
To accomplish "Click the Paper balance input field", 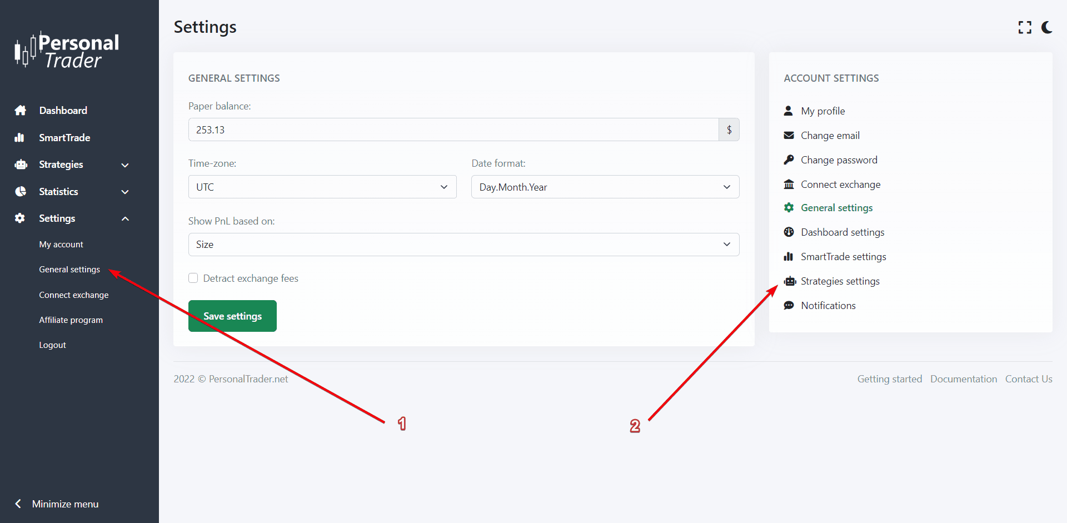I will pos(453,130).
